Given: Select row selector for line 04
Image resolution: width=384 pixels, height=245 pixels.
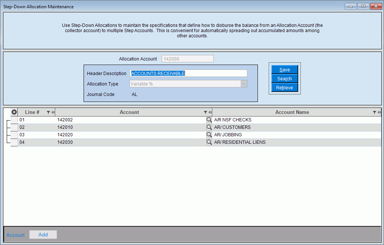Looking at the screenshot, I should click(x=14, y=142).
